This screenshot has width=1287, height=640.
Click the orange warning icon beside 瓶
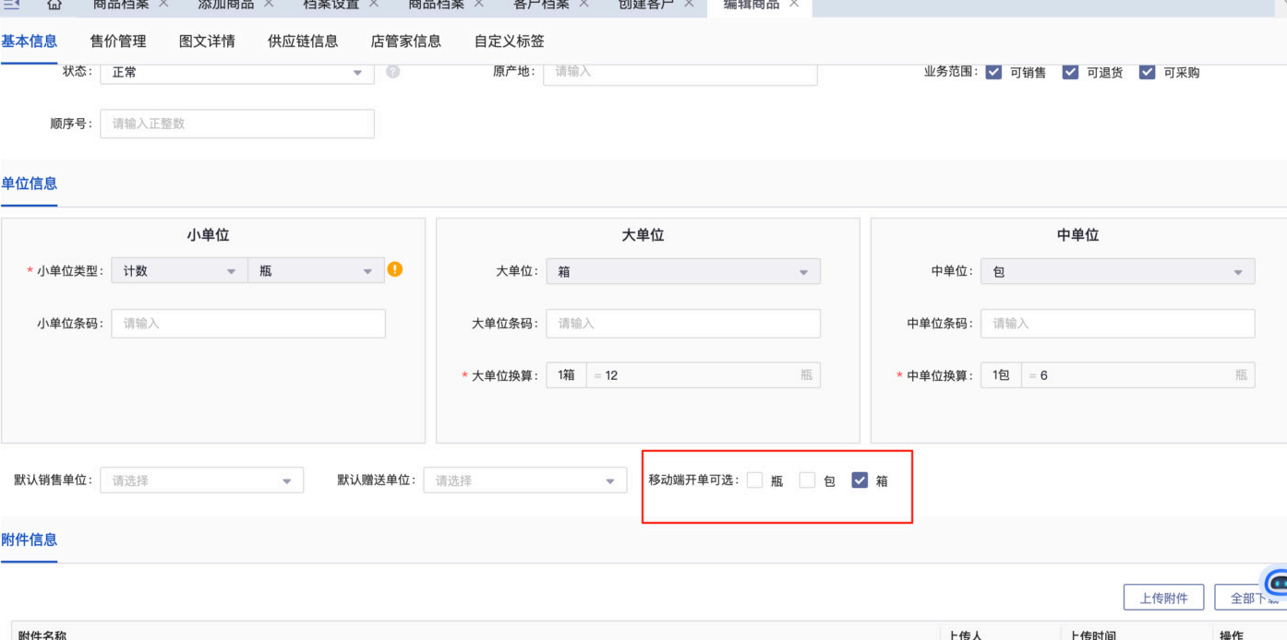pos(395,270)
